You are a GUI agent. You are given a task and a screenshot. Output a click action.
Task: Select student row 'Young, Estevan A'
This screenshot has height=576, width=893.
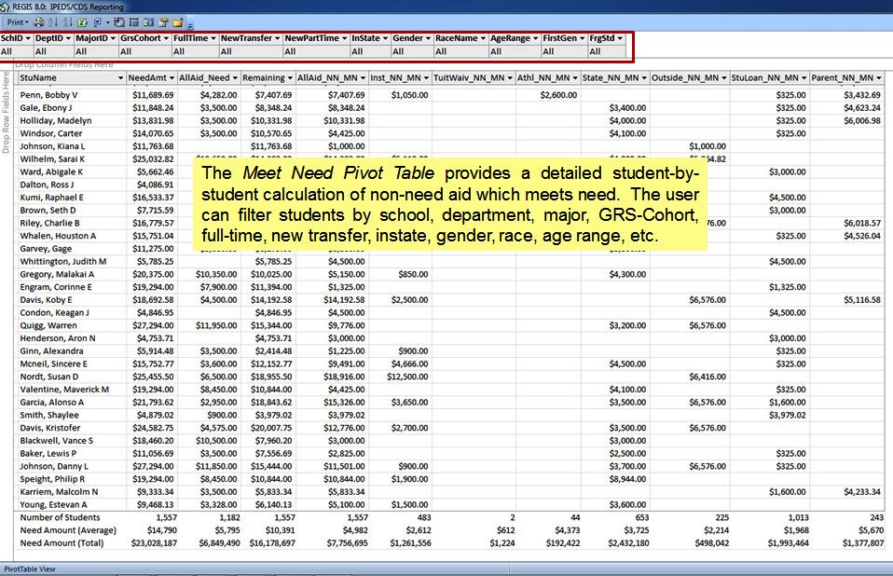[x=53, y=505]
